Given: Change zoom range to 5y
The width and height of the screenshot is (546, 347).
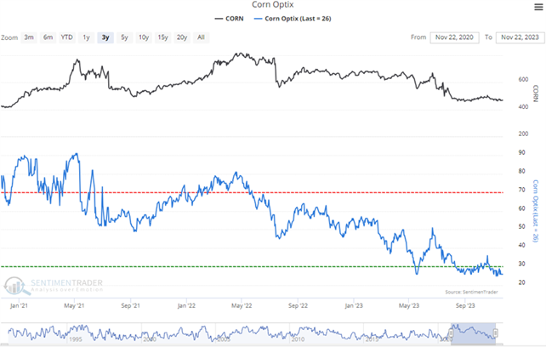Looking at the screenshot, I should pos(124,37).
